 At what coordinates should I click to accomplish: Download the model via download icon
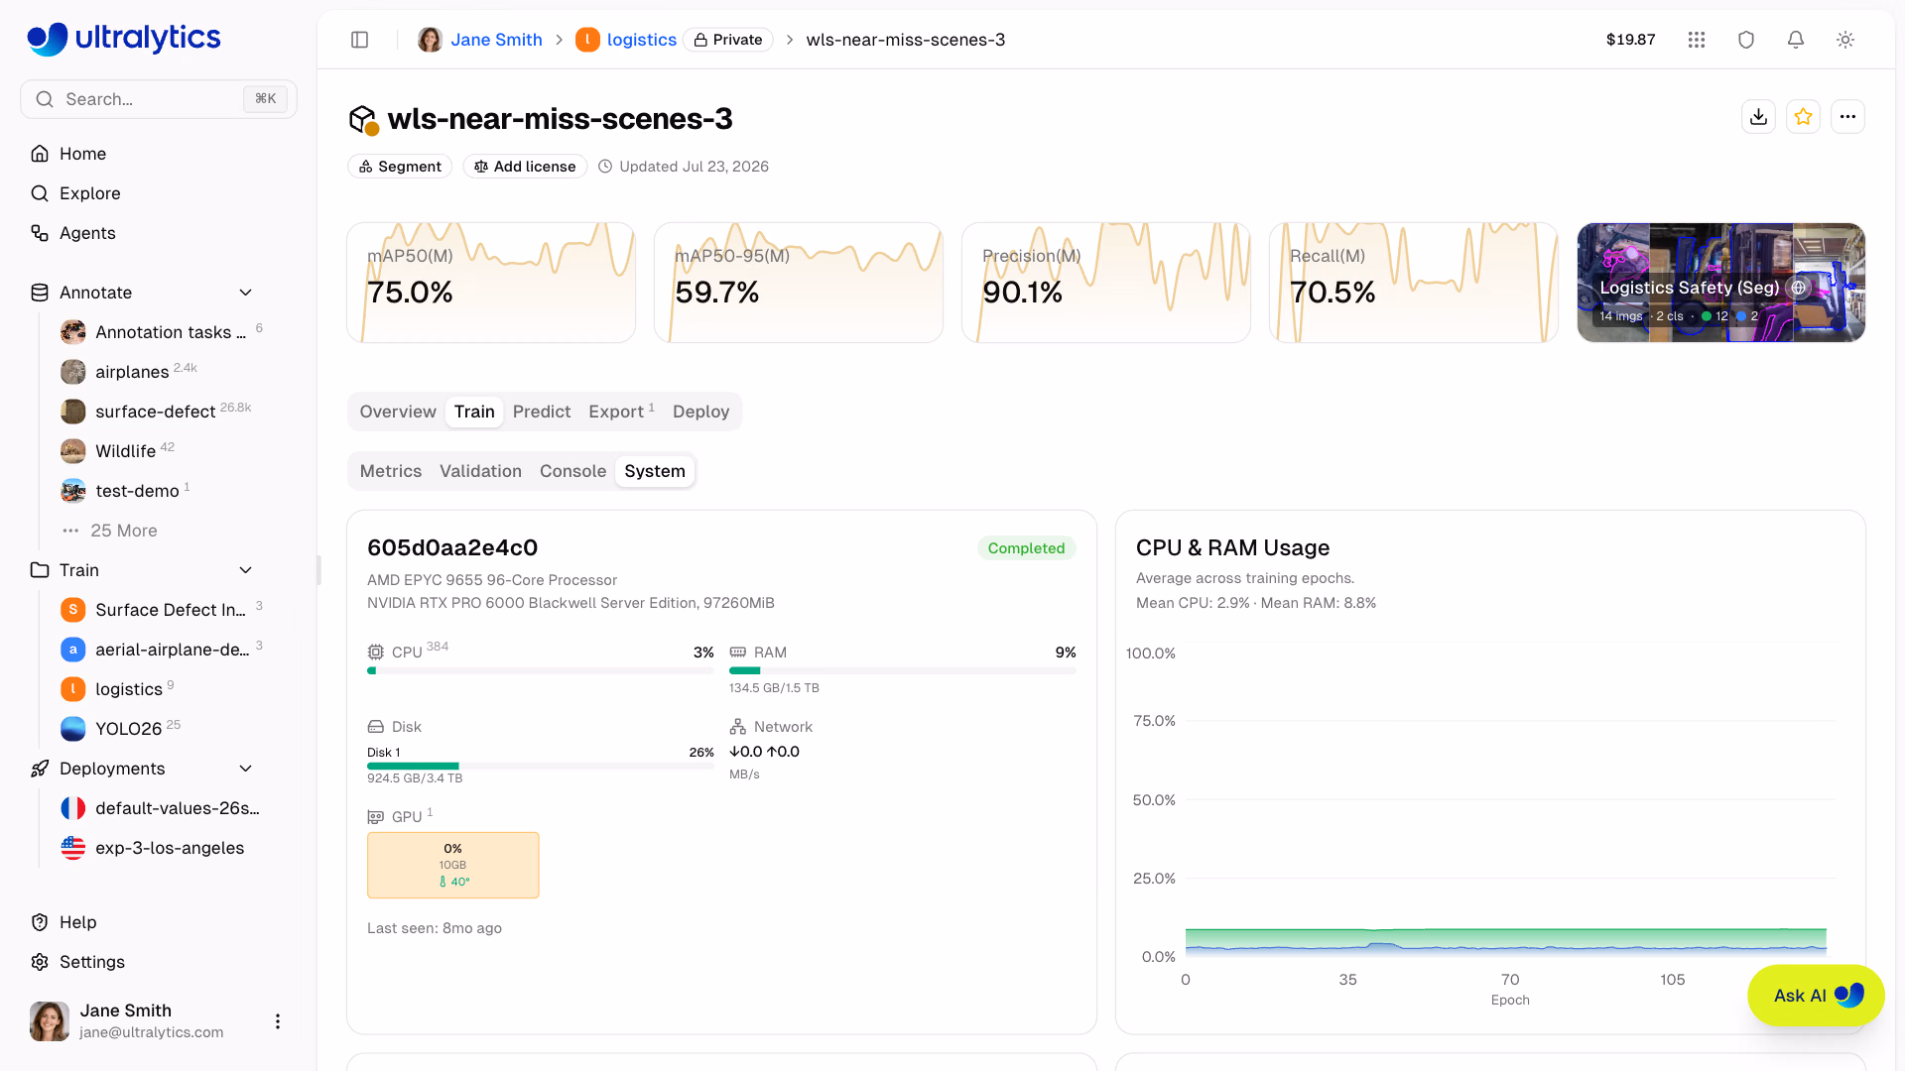coord(1759,117)
